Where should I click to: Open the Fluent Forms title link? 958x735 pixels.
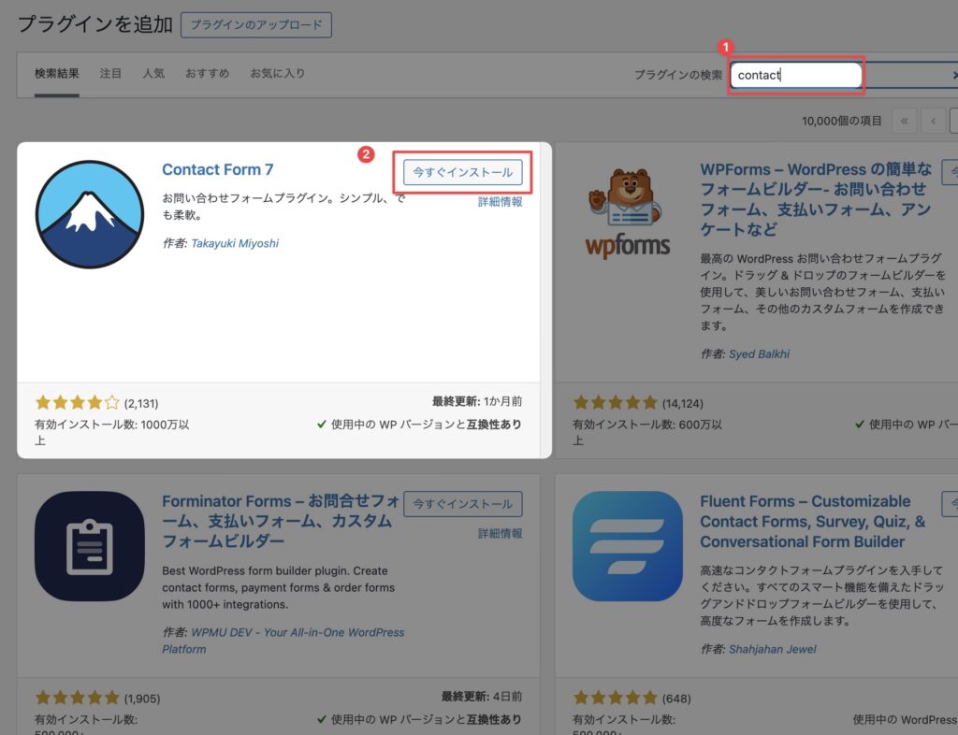[x=813, y=522]
